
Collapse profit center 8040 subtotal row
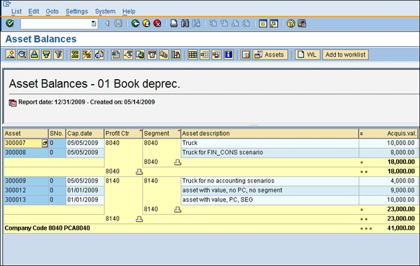(139, 171)
